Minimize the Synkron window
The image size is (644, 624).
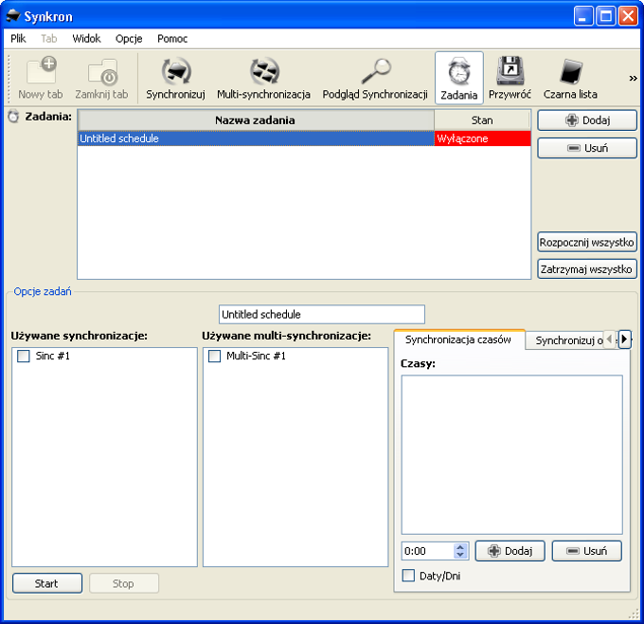point(583,17)
